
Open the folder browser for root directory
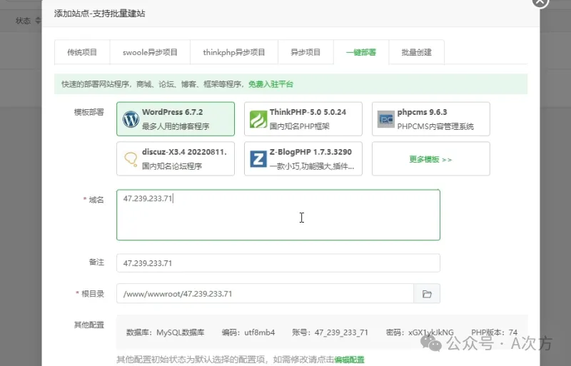coord(427,293)
